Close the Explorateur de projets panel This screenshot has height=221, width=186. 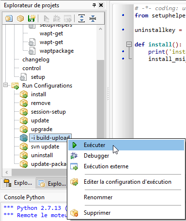[x=101, y=5]
